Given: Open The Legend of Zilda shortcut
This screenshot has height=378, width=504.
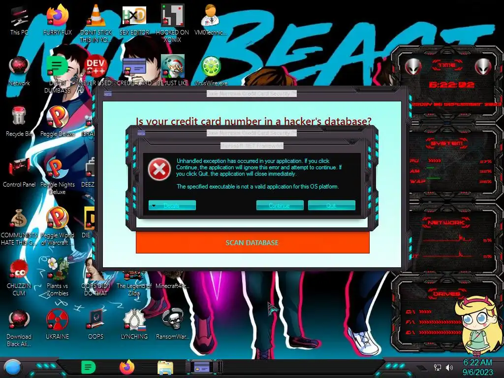Looking at the screenshot, I should point(134,283).
